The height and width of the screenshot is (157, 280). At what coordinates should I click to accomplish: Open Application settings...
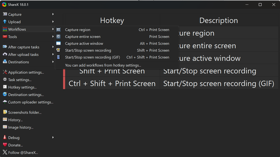(x=28, y=72)
